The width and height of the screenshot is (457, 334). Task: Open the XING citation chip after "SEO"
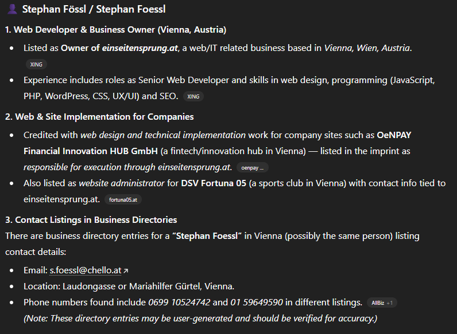pyautogui.click(x=193, y=97)
